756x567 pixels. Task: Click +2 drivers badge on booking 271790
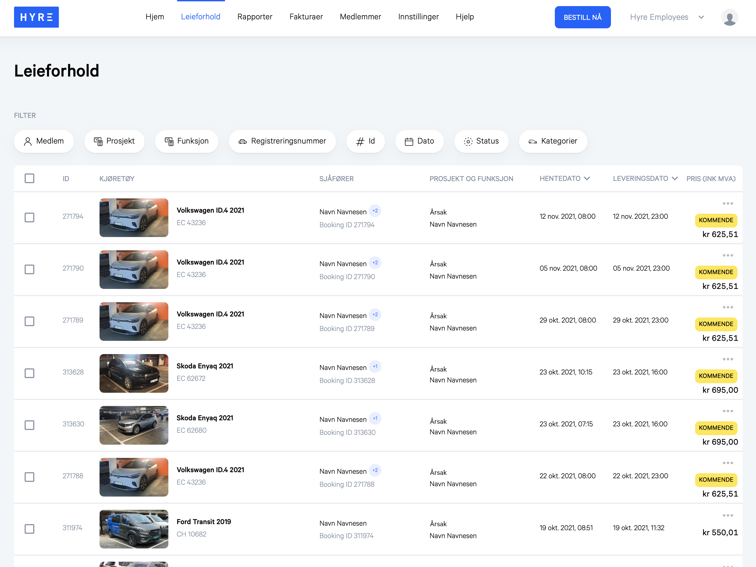coord(375,263)
